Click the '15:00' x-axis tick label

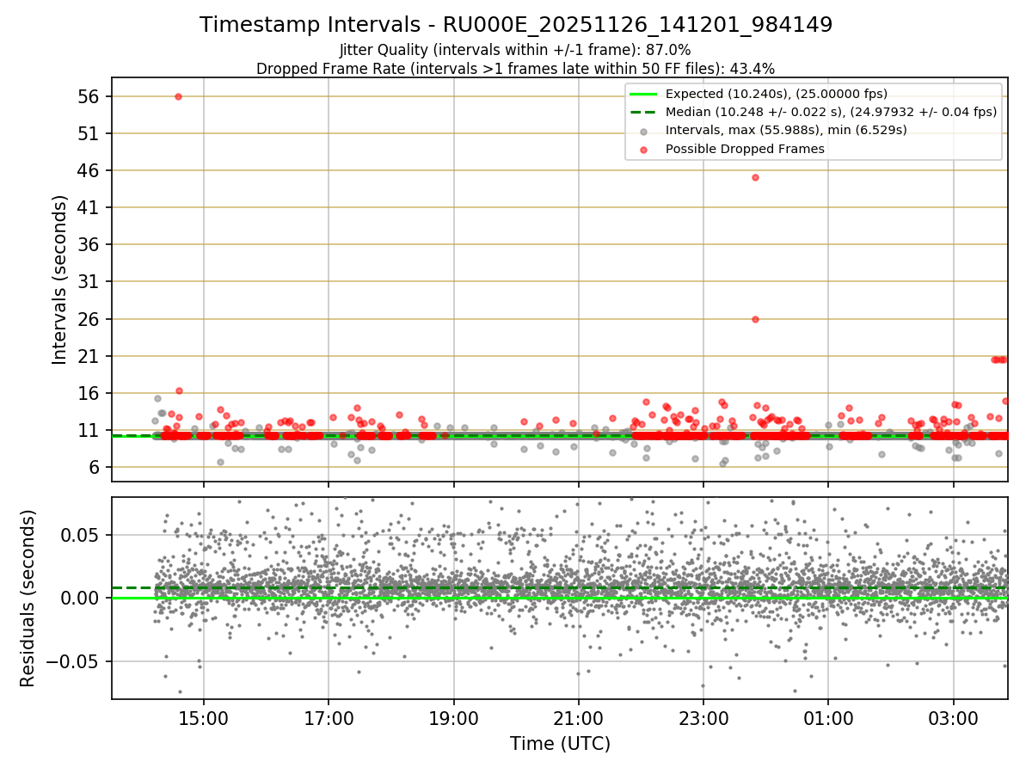click(203, 718)
